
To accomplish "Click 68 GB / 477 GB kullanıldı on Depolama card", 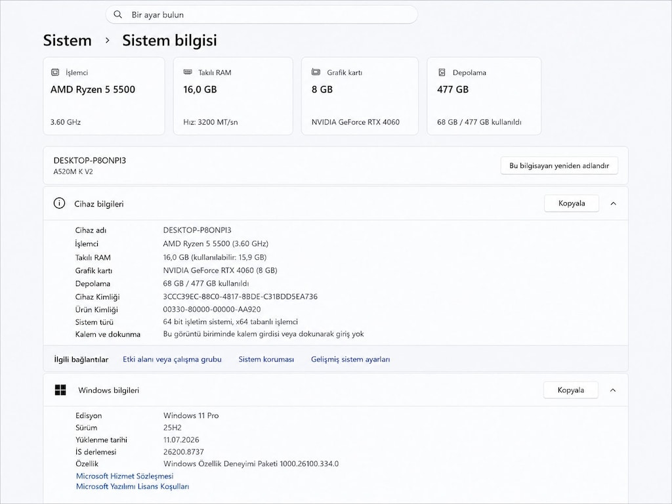I will (x=479, y=122).
